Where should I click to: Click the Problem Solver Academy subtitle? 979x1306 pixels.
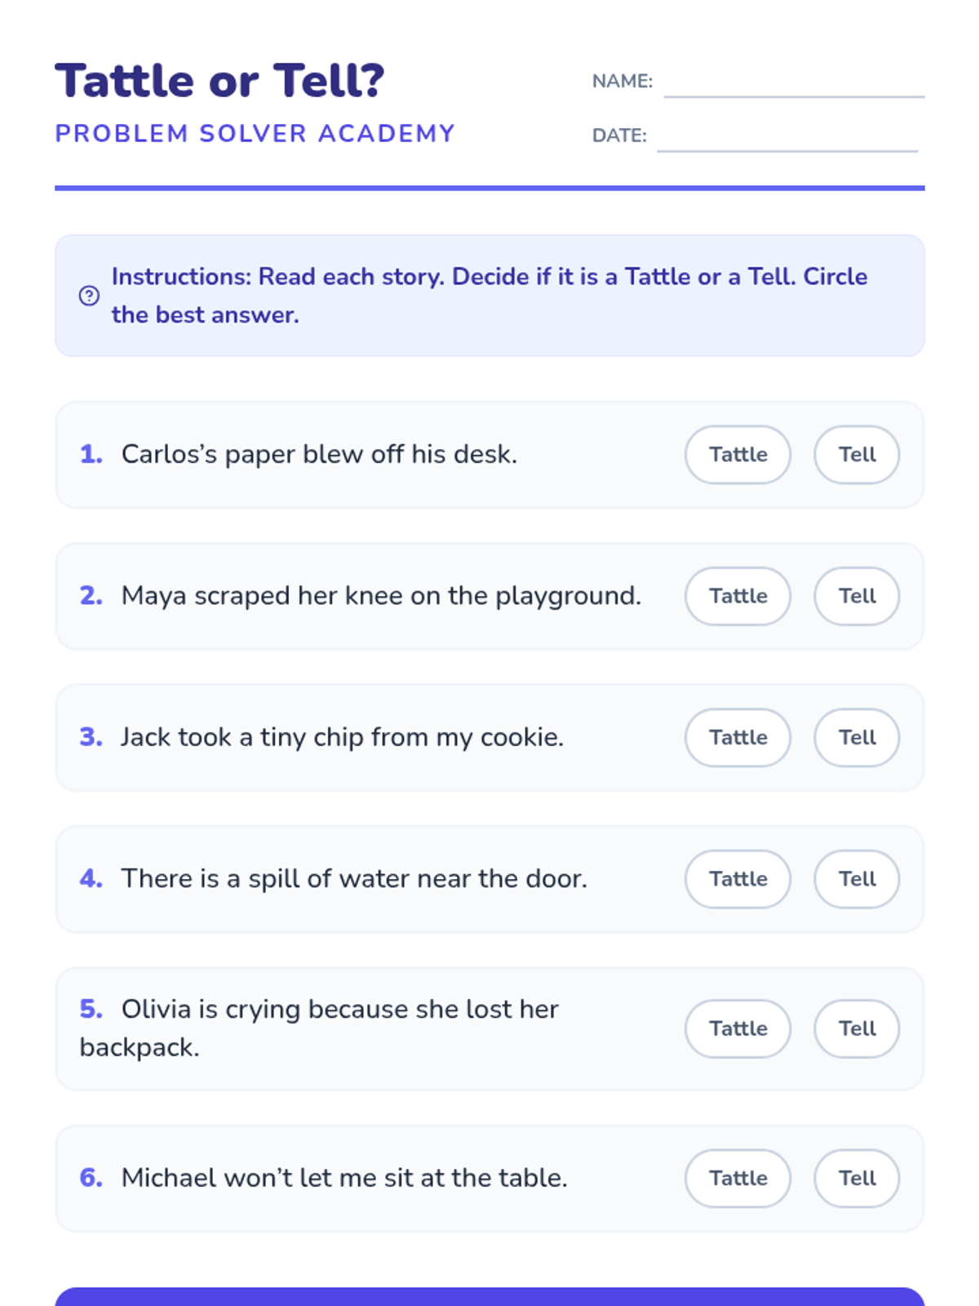tap(255, 133)
